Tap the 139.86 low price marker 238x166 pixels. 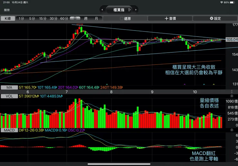pos(8,74)
